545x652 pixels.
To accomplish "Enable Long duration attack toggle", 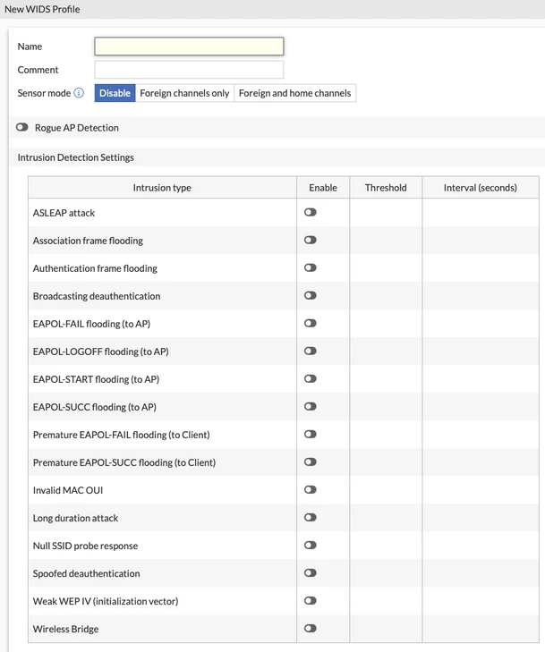I will pos(311,517).
